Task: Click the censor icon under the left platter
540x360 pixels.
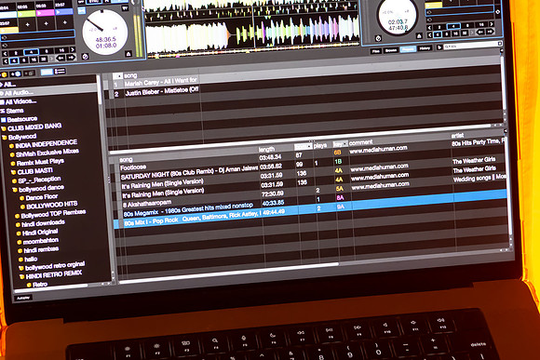Action: (86, 56)
